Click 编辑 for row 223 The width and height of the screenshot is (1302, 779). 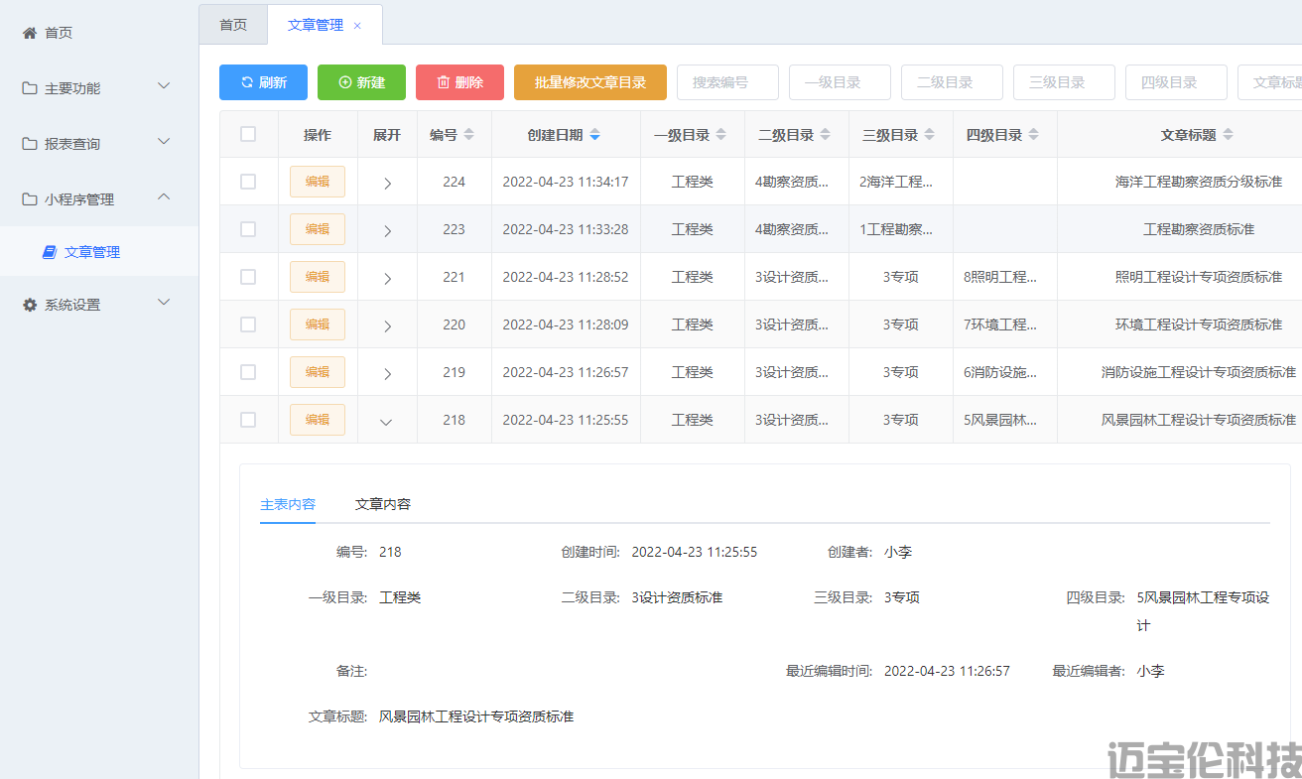point(318,229)
